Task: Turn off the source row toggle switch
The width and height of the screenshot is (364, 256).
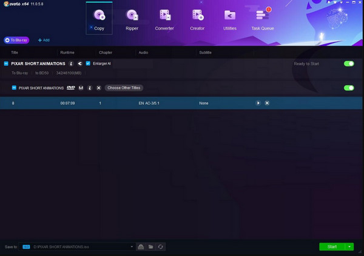Action: [x=349, y=88]
